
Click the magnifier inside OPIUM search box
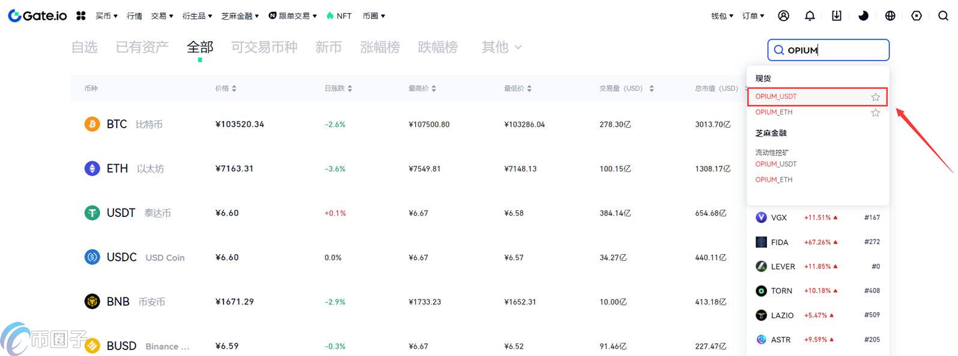pyautogui.click(x=778, y=50)
